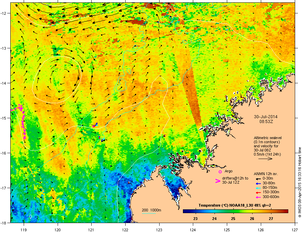Click the ANMN mooring marker near -15.2 latitude
Image resolution: width=302 pixels, height=233 pixels.
[95, 125]
